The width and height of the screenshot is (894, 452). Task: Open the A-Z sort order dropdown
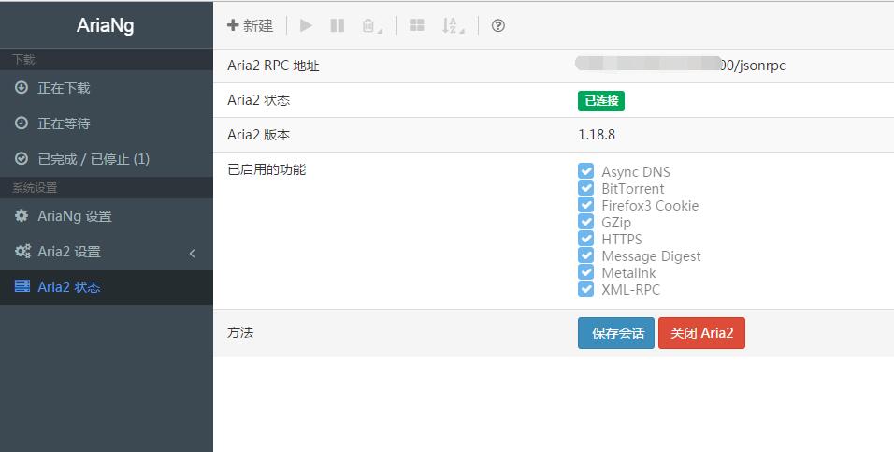tap(454, 25)
